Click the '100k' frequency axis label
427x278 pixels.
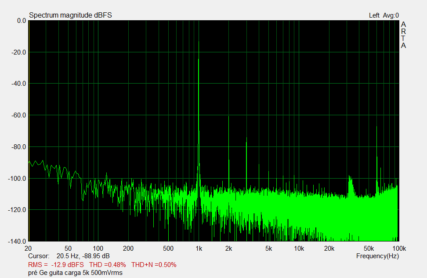[x=399, y=249]
